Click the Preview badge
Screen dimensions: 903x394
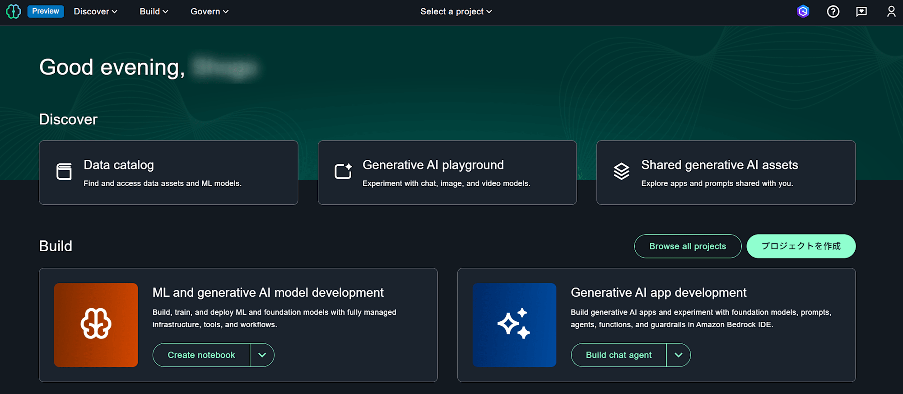pos(46,11)
